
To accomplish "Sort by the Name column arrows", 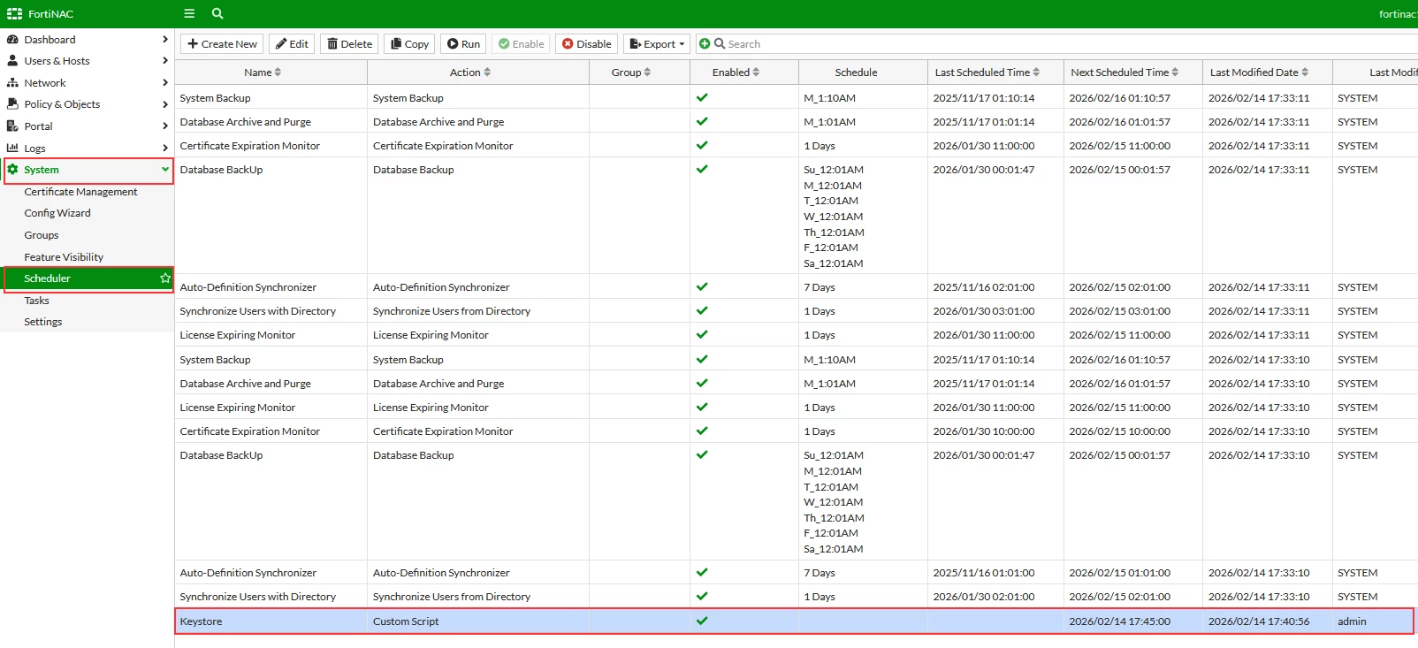I will 278,72.
